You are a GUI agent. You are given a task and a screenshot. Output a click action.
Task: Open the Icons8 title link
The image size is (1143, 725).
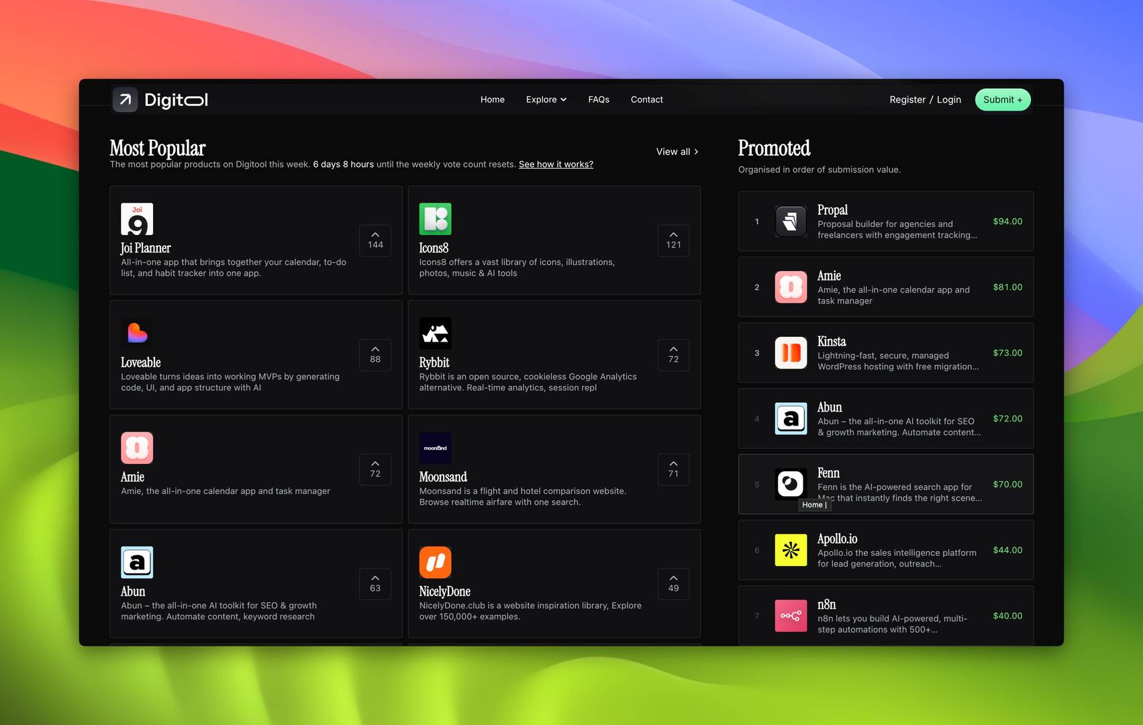point(434,248)
